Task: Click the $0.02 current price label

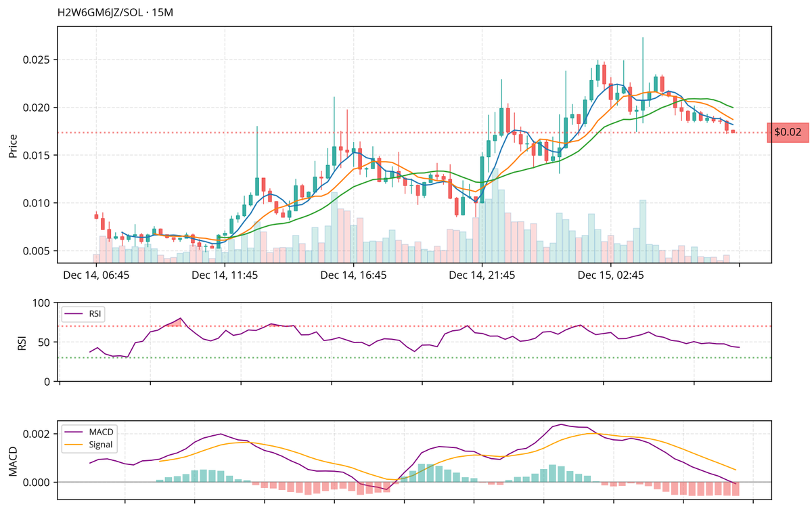Action: coord(788,133)
